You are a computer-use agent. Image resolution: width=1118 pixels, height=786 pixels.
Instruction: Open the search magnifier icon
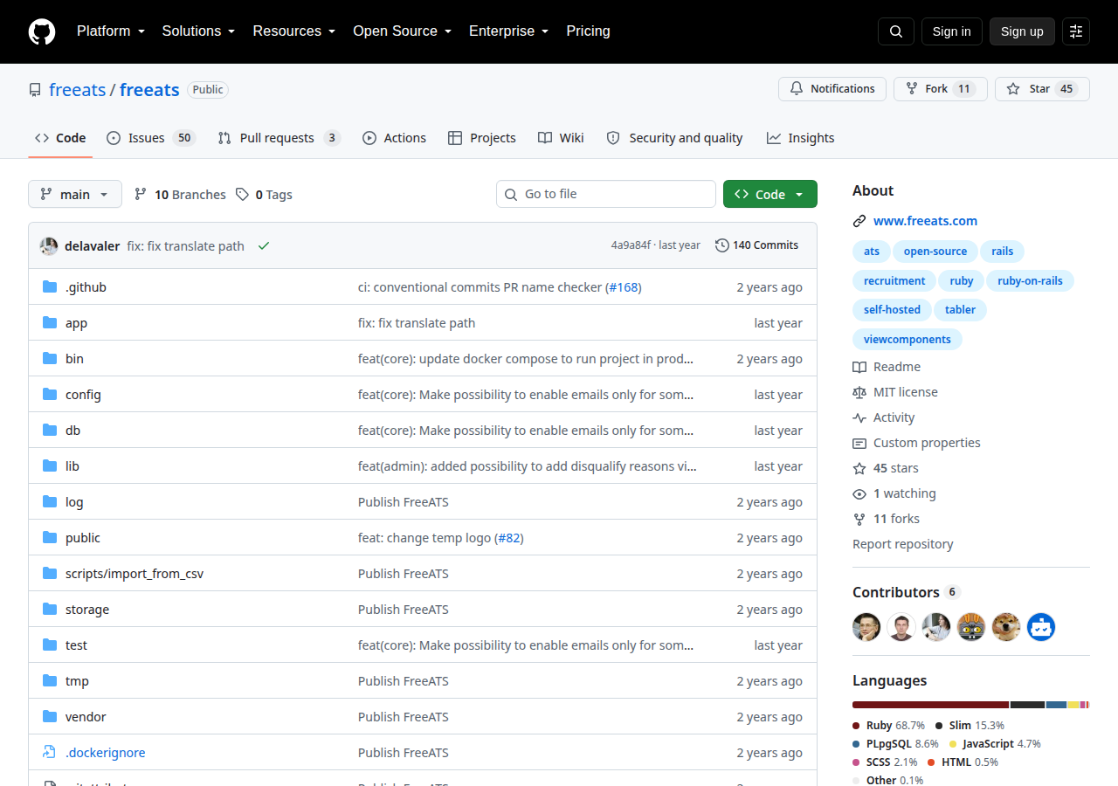[896, 31]
